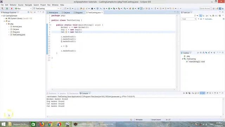Viewport: 225px width, 127px height.
Task: Click Remove All Terminated Launches in Console
Action: point(189,93)
